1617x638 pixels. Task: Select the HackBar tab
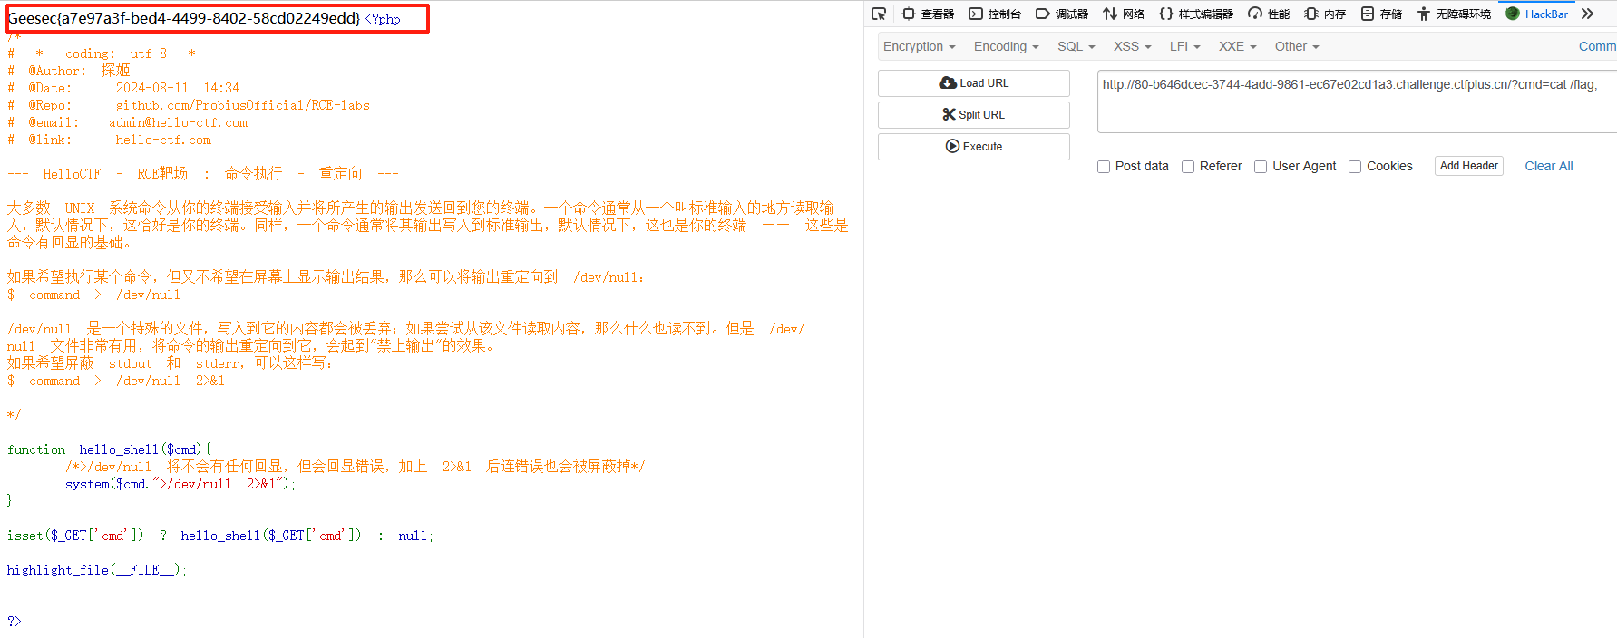click(x=1537, y=14)
